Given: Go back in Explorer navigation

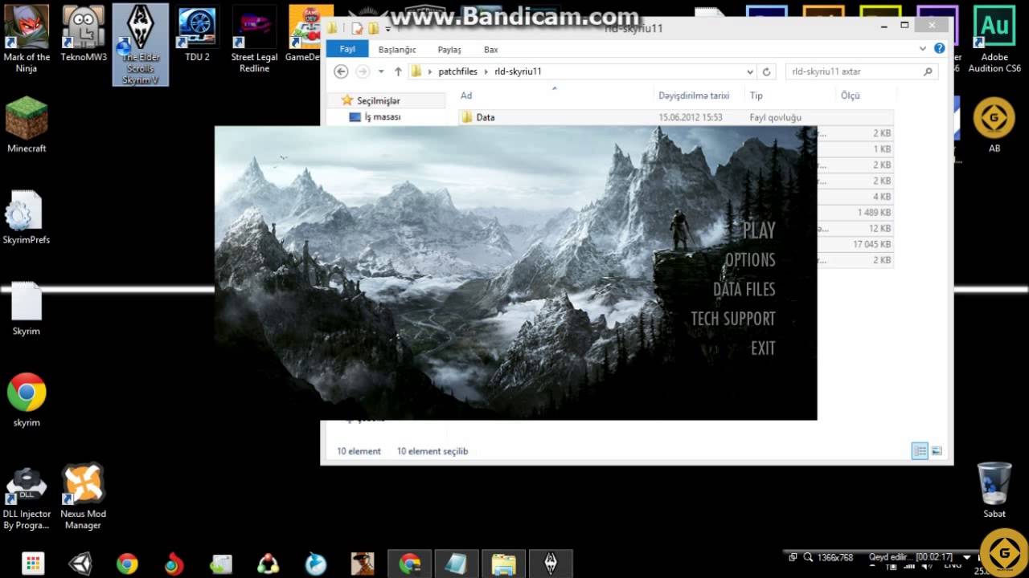Looking at the screenshot, I should pyautogui.click(x=341, y=71).
